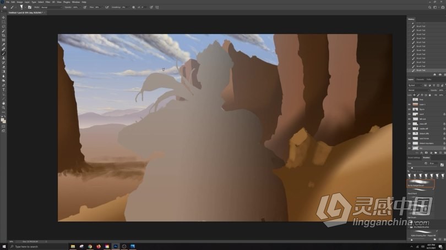Open the Filter menu
The height and width of the screenshot is (250, 446).
[48, 2]
